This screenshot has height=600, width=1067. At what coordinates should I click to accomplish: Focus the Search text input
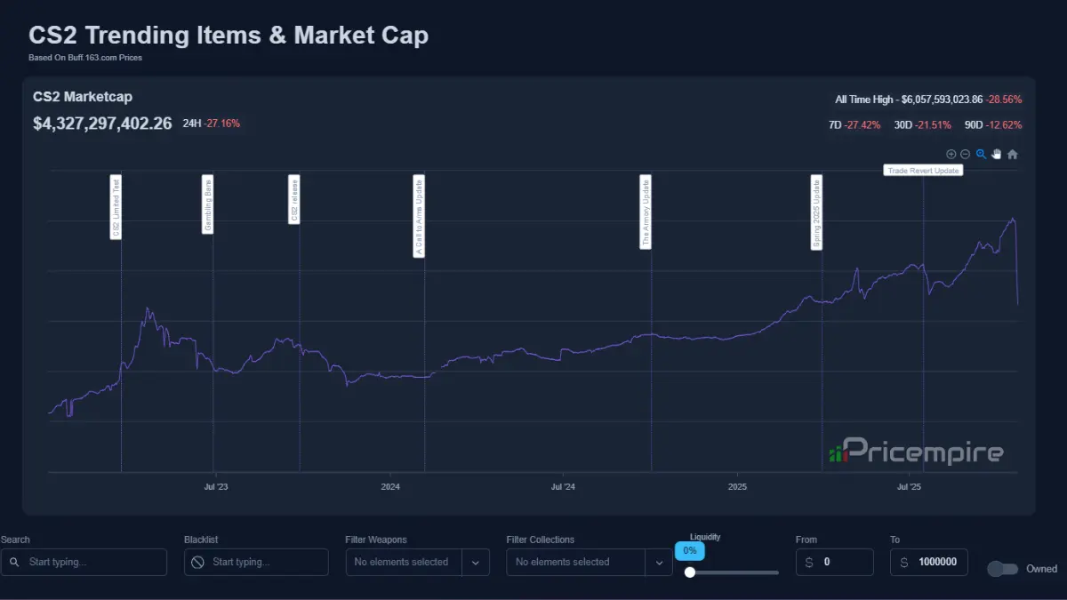(x=93, y=562)
